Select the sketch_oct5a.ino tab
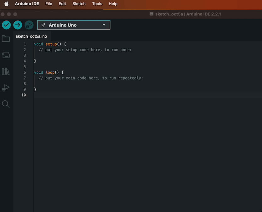Viewport: 262px width, 212px height. pos(31,36)
